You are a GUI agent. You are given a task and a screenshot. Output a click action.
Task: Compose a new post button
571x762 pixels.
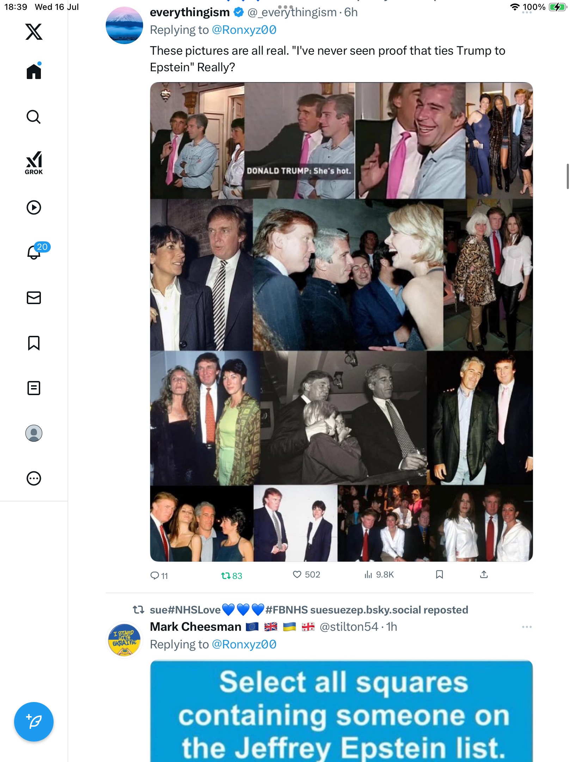(x=34, y=722)
